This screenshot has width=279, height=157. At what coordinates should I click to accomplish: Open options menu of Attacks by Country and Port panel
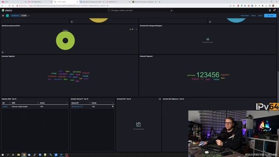point(136,29)
